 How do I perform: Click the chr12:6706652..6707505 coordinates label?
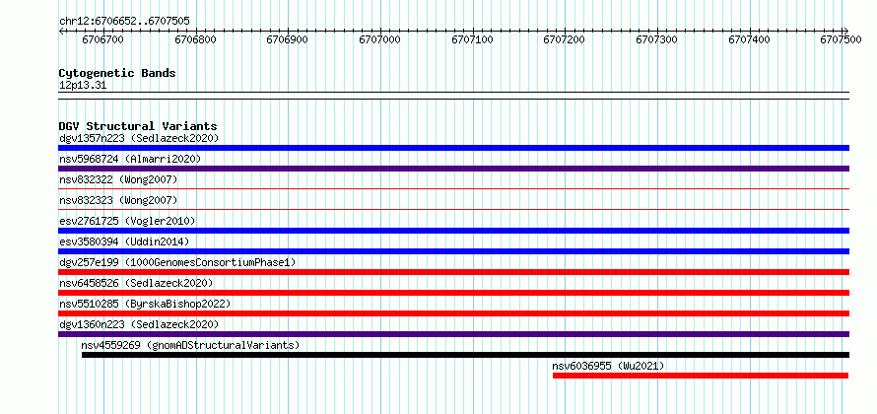point(124,22)
